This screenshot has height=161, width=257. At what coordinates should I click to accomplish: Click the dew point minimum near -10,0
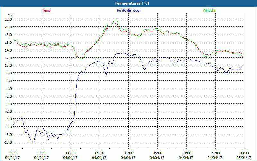point(34,142)
